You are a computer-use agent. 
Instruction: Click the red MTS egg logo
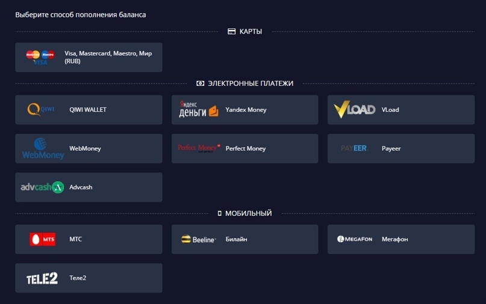(x=43, y=239)
